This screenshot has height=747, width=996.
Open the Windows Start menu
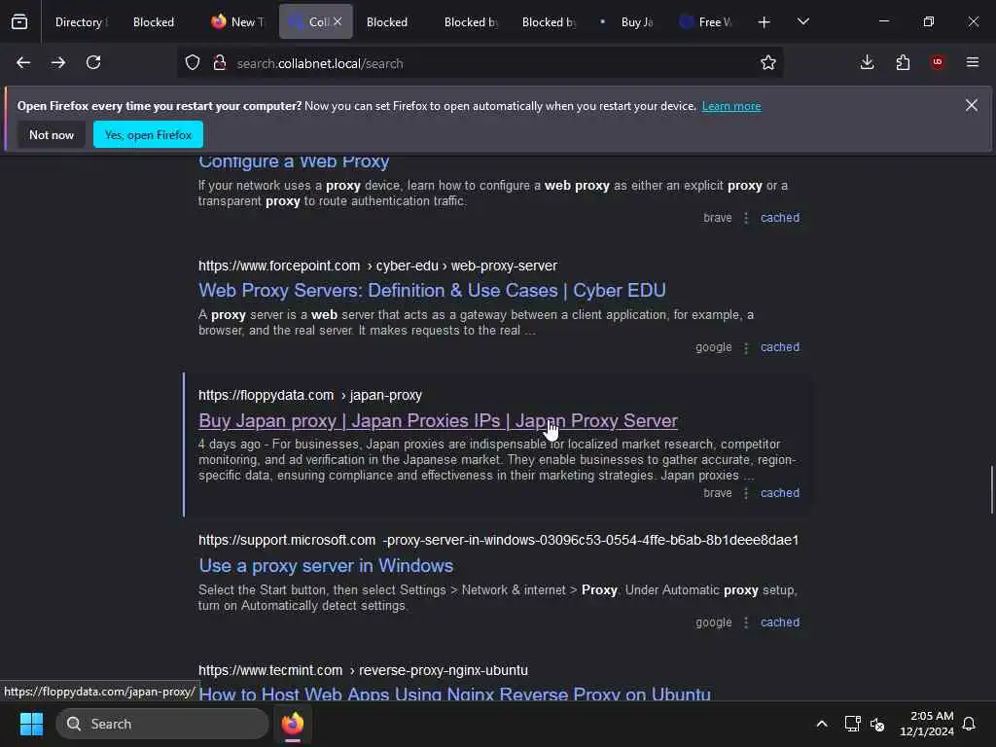coord(31,724)
